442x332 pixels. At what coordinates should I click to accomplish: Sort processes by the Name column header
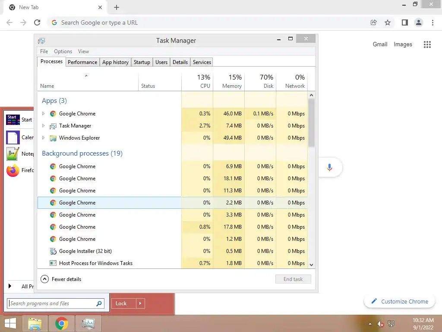click(88, 81)
